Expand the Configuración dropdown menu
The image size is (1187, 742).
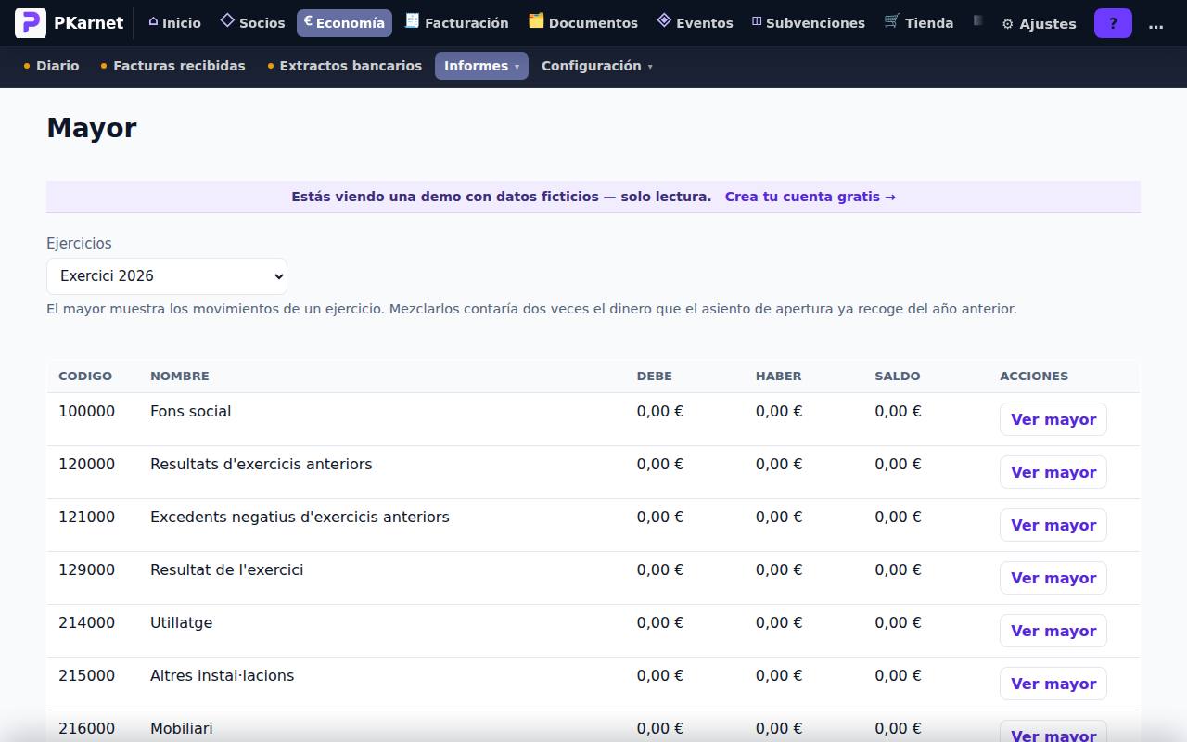[597, 66]
